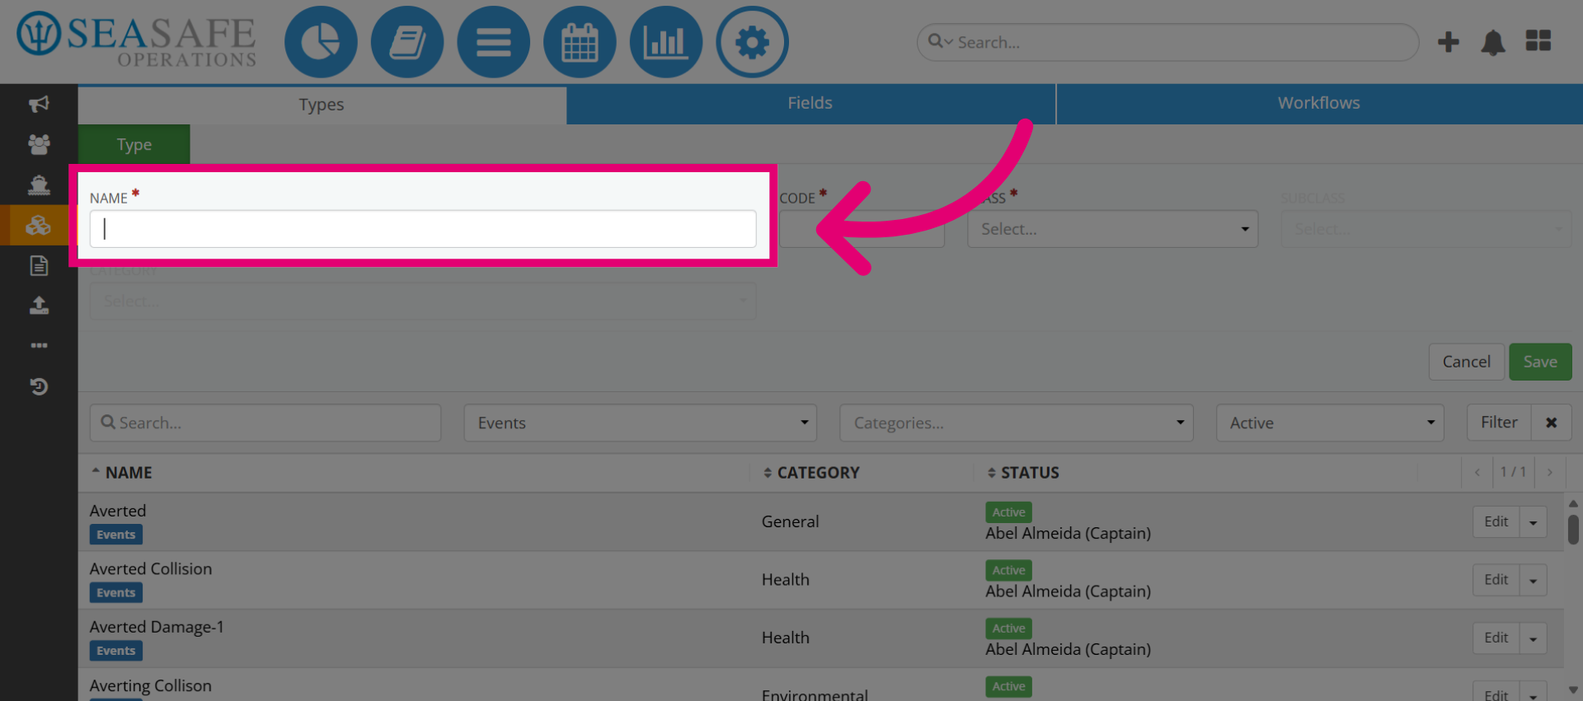The image size is (1583, 701).
Task: Click the Averted Collision name
Action: click(x=151, y=568)
